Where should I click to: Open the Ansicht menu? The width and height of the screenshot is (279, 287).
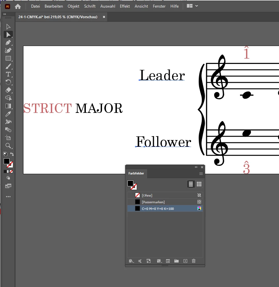coord(141,6)
